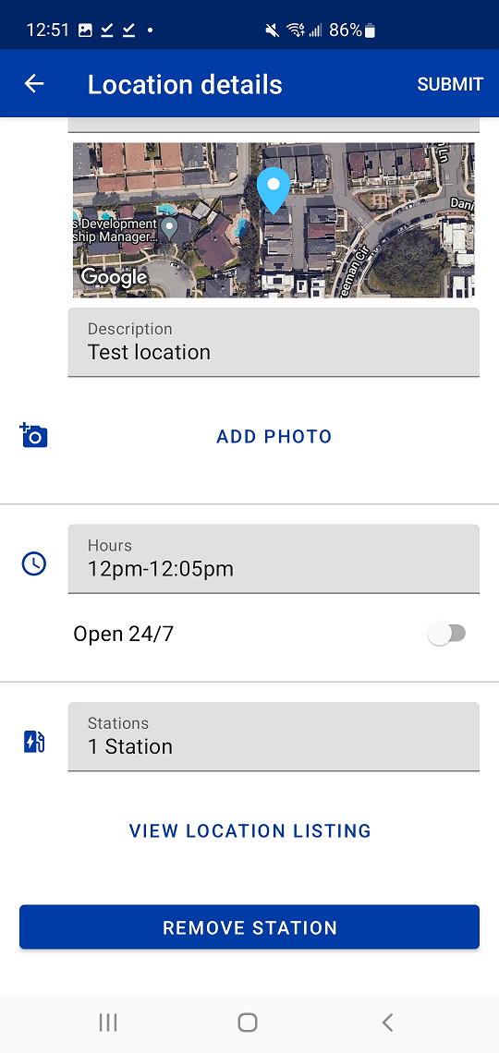The width and height of the screenshot is (499, 1053).
Task: Open the Hours field 12pm-12:05pm
Action: coord(274,559)
